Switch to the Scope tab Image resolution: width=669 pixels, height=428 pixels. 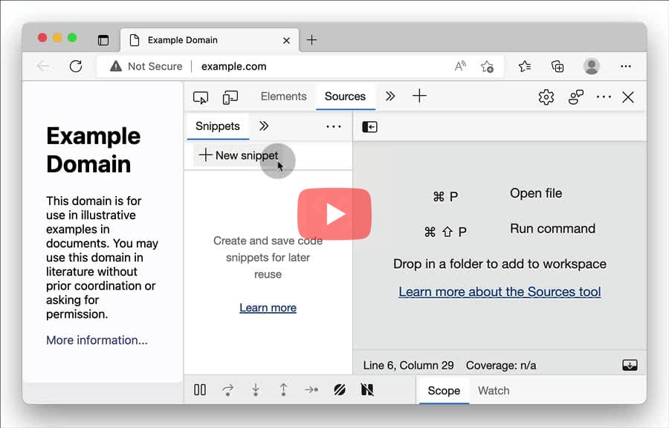[444, 391]
